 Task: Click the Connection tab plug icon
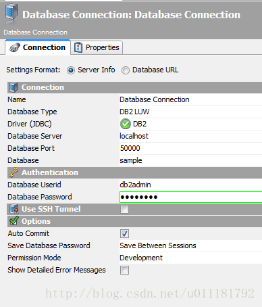click(15, 47)
